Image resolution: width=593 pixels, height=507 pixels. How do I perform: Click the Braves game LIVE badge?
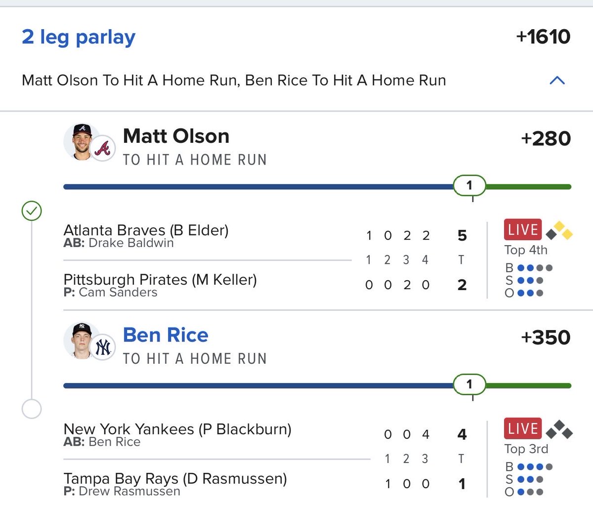point(523,230)
